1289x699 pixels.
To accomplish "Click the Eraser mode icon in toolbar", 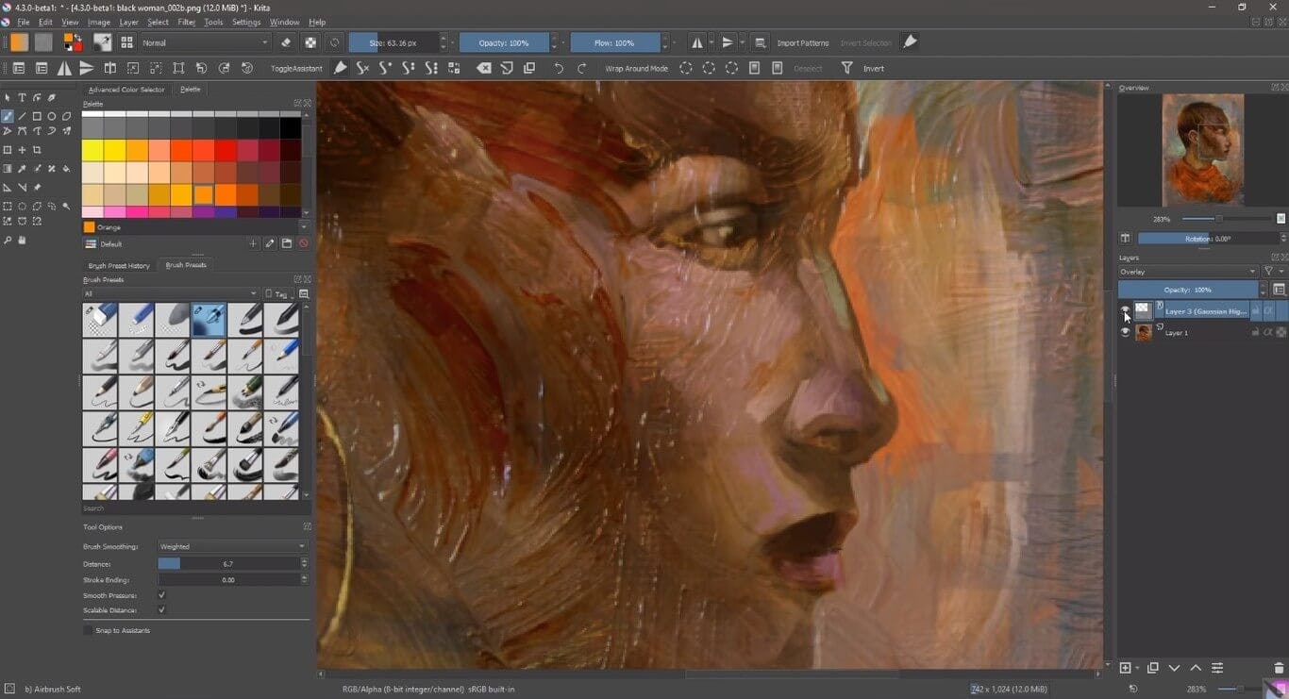I will 287,42.
